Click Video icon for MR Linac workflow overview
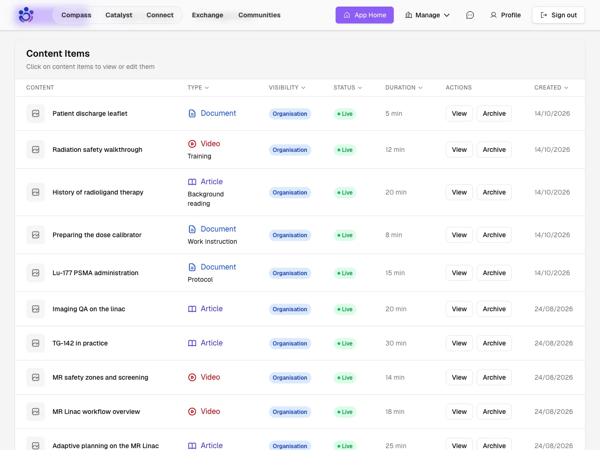Viewport: 600px width, 450px height. click(192, 412)
